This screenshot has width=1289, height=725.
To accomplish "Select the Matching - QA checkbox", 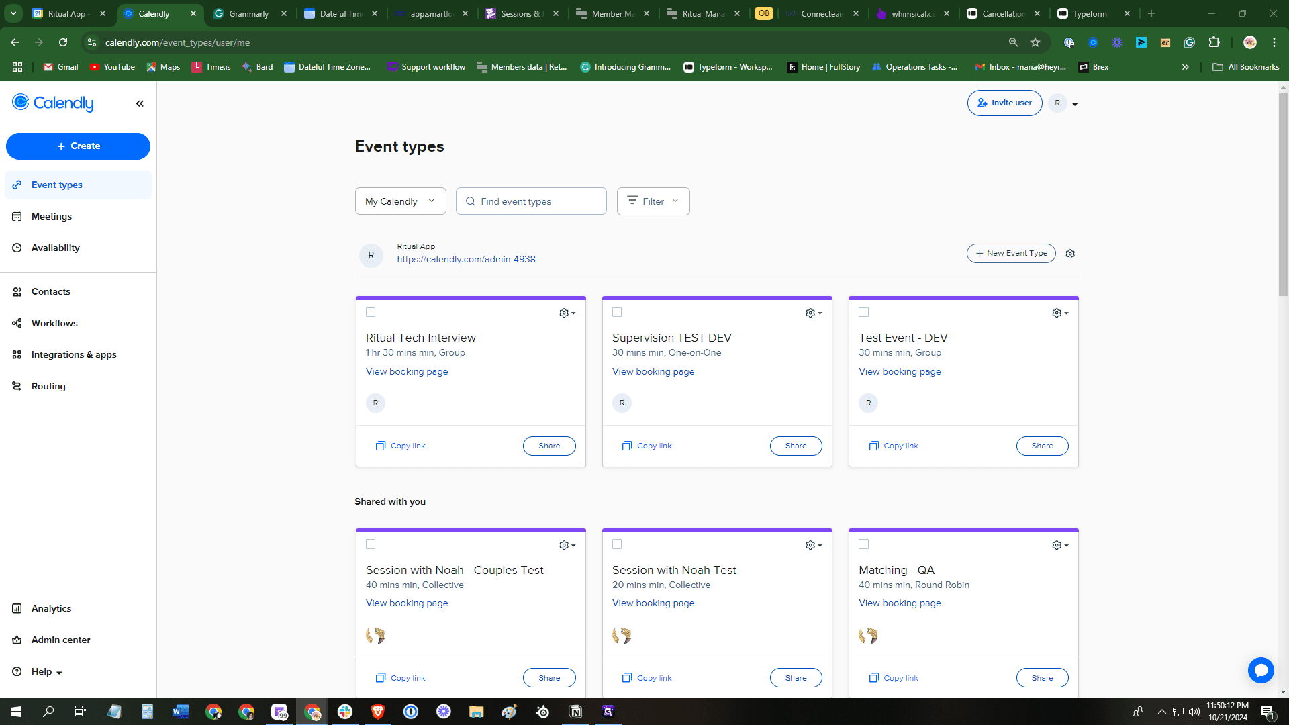I will (864, 544).
